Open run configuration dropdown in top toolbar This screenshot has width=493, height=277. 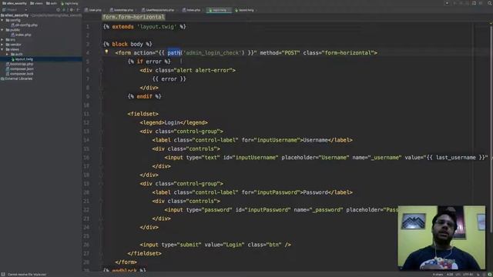click(x=447, y=3)
